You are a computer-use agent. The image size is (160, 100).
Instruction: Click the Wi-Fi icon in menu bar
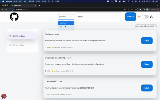[x=129, y=1]
